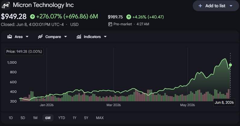Select the YTD time range
The height and width of the screenshot is (126, 240).
(x=62, y=118)
